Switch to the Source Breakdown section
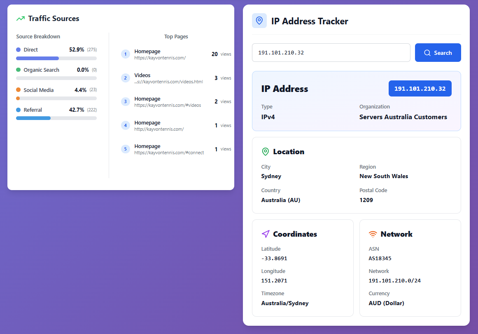The width and height of the screenshot is (478, 334). pos(38,36)
